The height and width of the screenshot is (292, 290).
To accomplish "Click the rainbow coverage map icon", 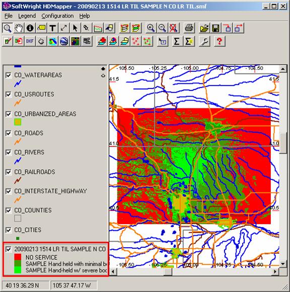I will 52,41.
